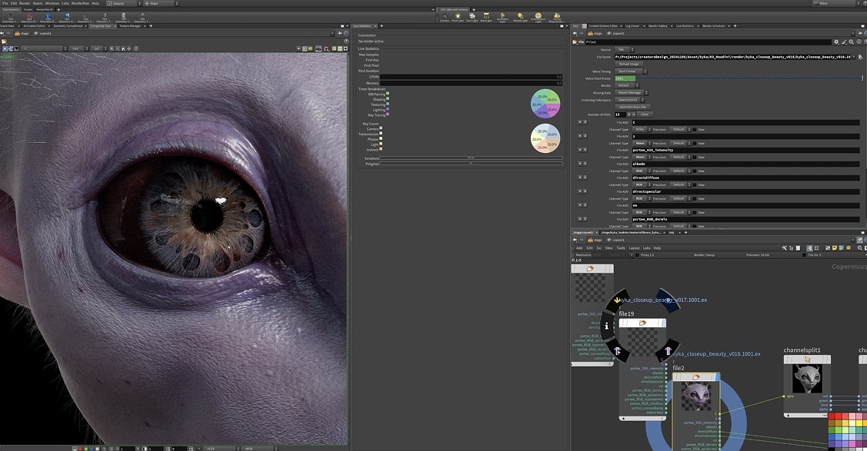This screenshot has width=867, height=451.
Task: Click the File2 node name field
Action: coord(708,42)
